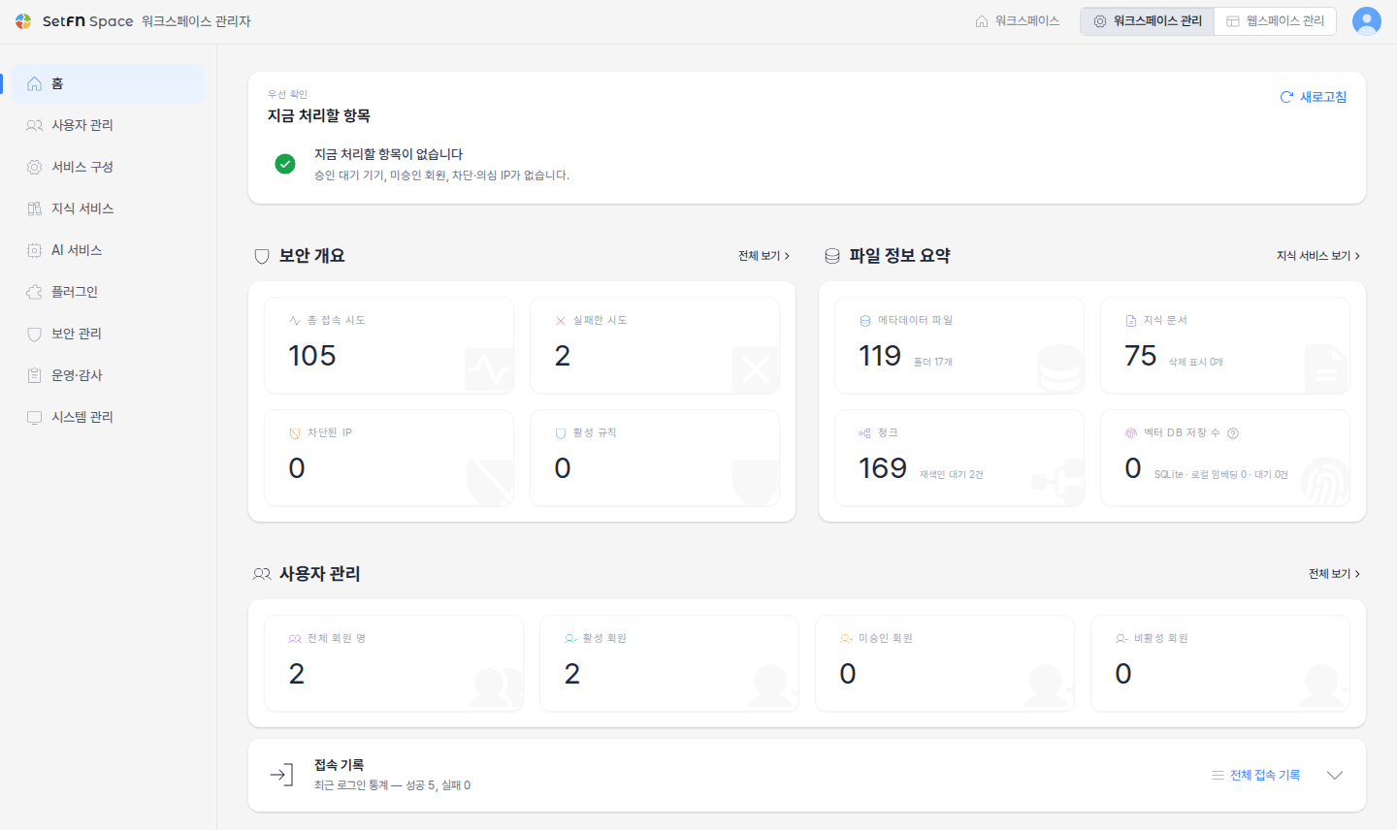
Task: Open 지식 서비스 보기 link
Action: 1318,256
